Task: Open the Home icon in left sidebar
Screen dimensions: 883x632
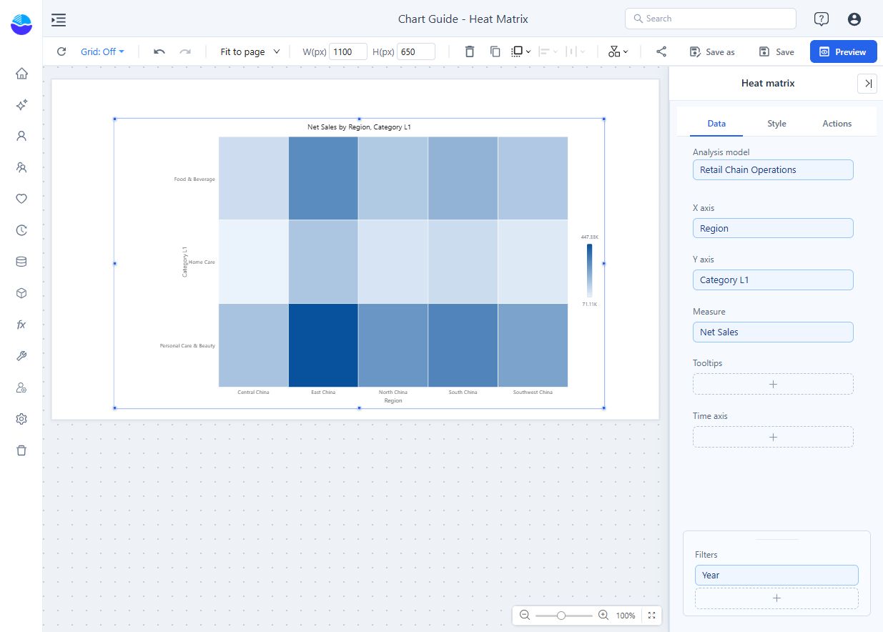Action: pyautogui.click(x=21, y=73)
